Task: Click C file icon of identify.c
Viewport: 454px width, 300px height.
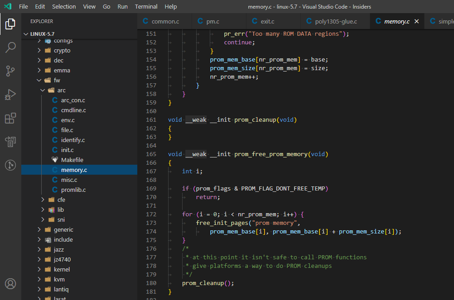Action: (x=55, y=140)
